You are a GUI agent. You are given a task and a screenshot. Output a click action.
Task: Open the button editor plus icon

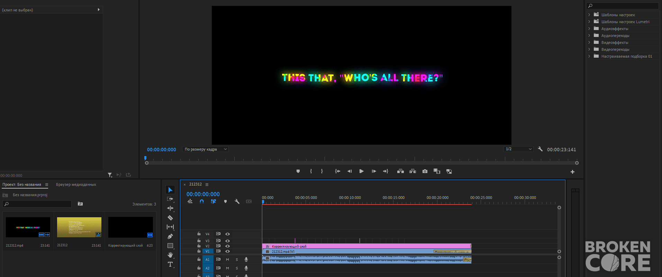pyautogui.click(x=572, y=172)
